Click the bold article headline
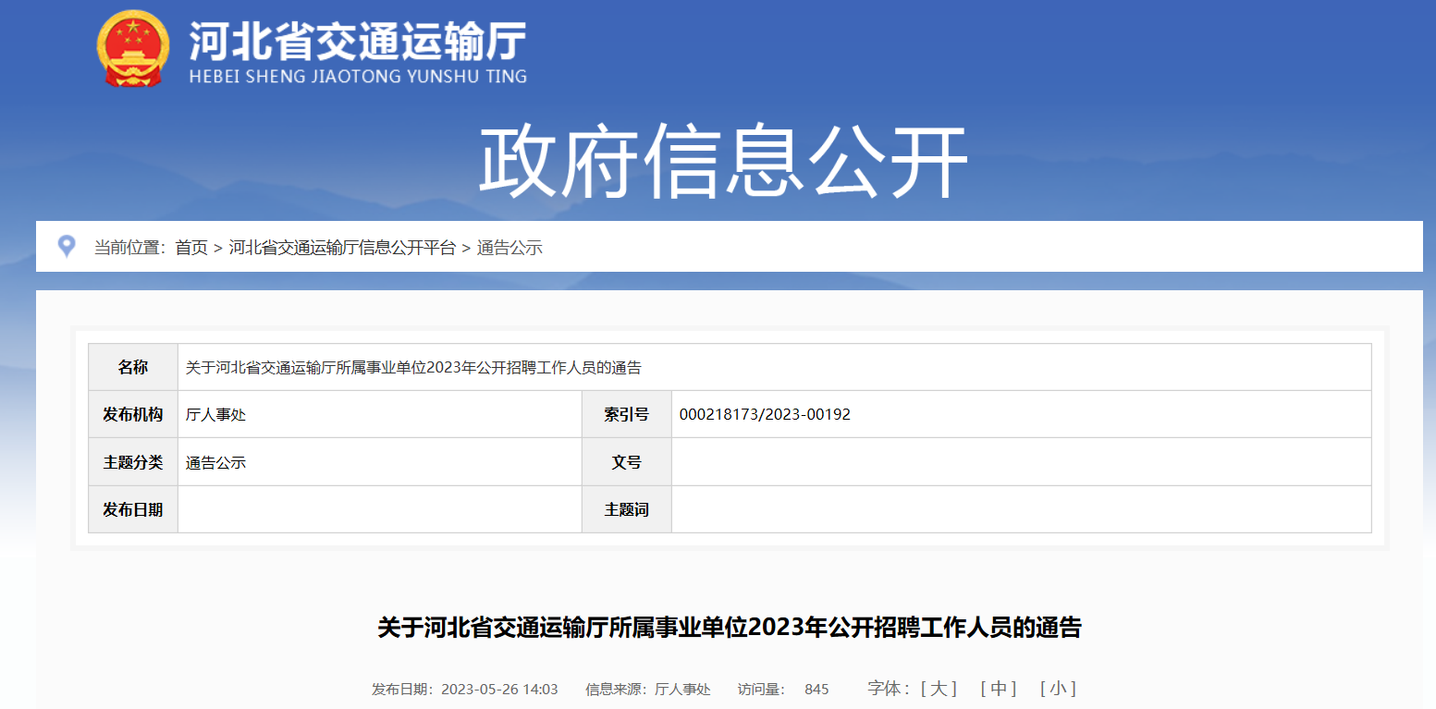 tap(729, 628)
